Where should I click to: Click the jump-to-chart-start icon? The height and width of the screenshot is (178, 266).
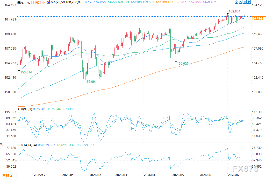pyautogui.click(x=241, y=2)
